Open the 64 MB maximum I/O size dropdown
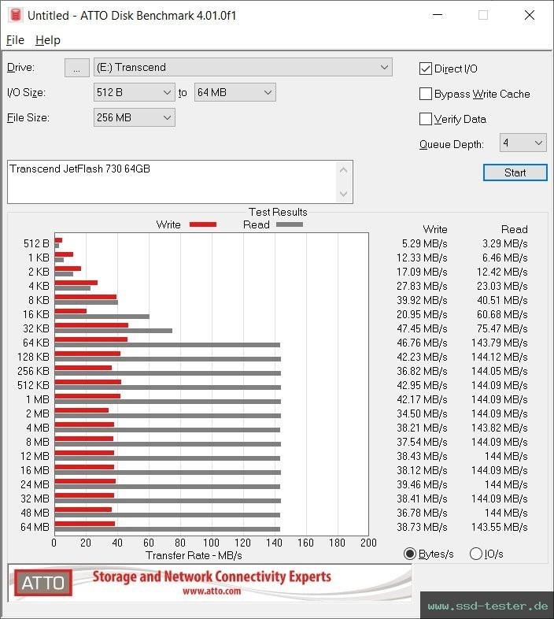The height and width of the screenshot is (619, 554). click(x=235, y=92)
